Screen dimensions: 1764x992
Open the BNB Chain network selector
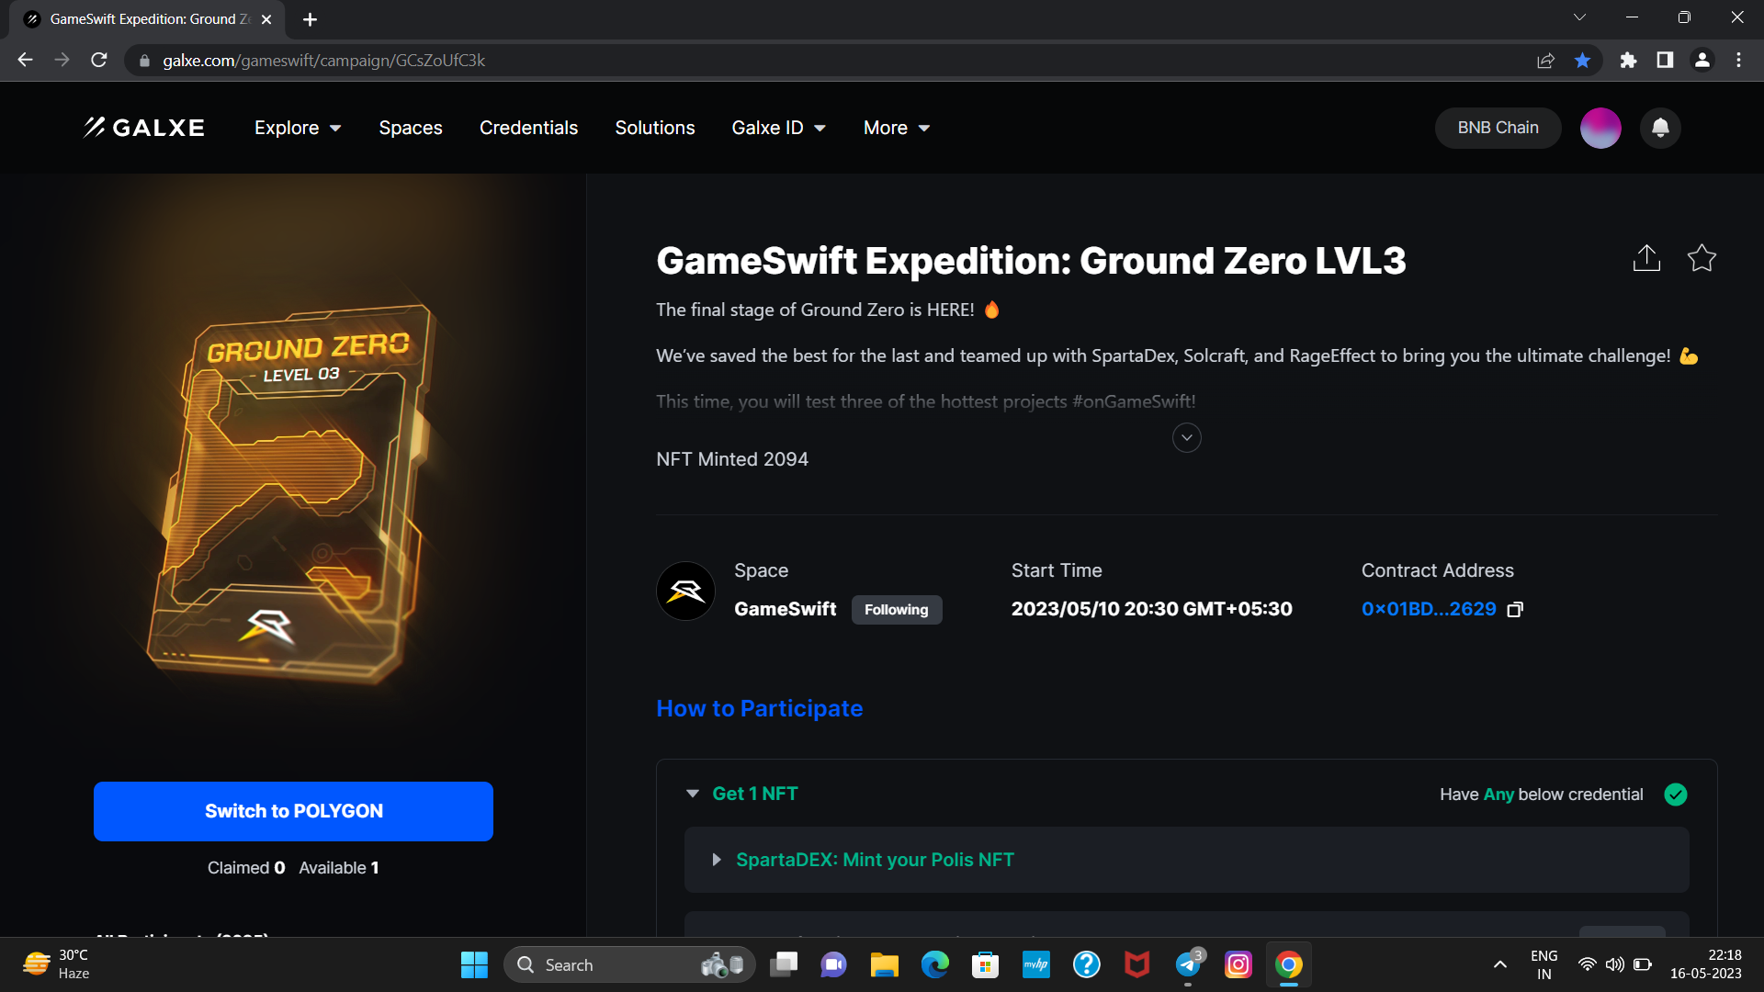[1498, 128]
